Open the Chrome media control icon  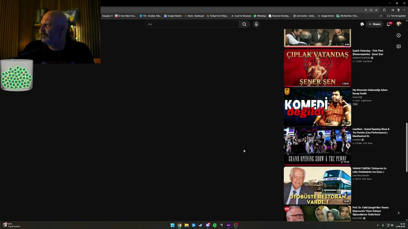tap(393, 10)
